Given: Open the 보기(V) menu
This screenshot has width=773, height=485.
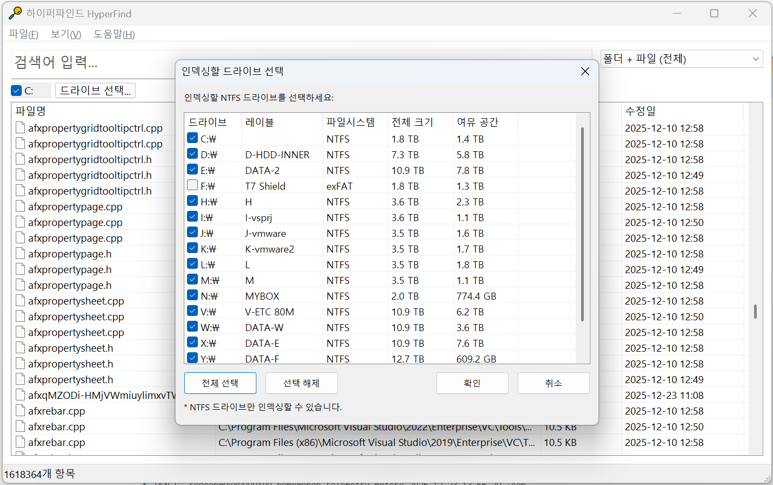Looking at the screenshot, I should tap(65, 34).
